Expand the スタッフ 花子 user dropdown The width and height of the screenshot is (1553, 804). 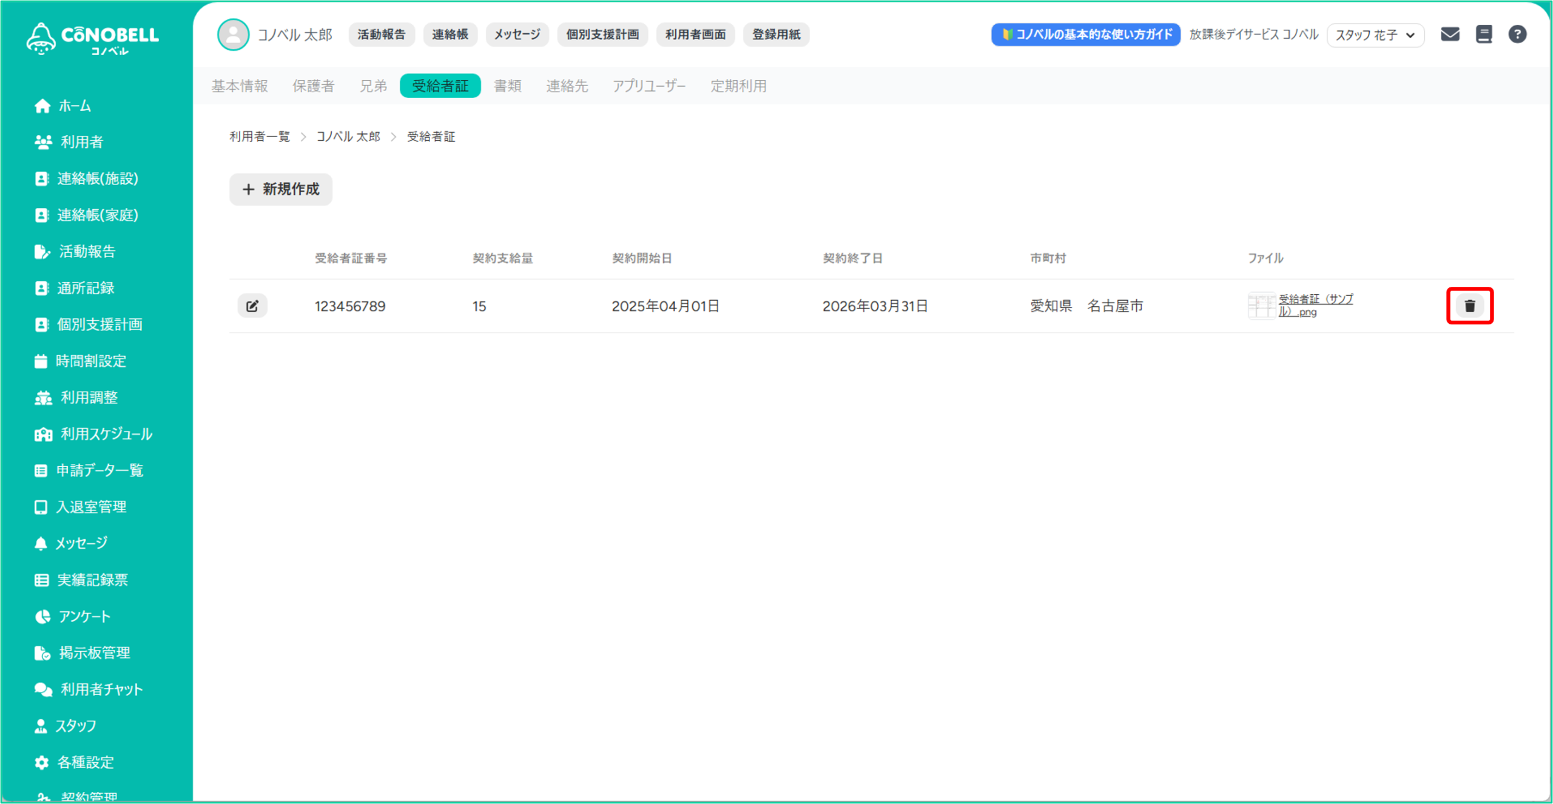[1375, 35]
